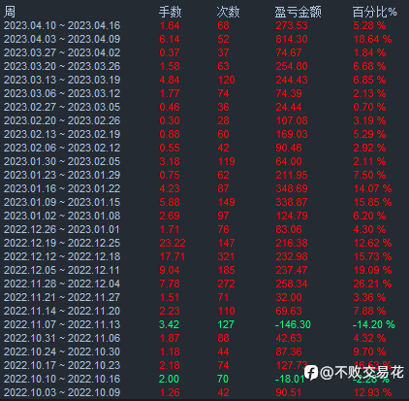The width and height of the screenshot is (409, 401).
Task: Click green lot size value 3.42
Action: [170, 324]
